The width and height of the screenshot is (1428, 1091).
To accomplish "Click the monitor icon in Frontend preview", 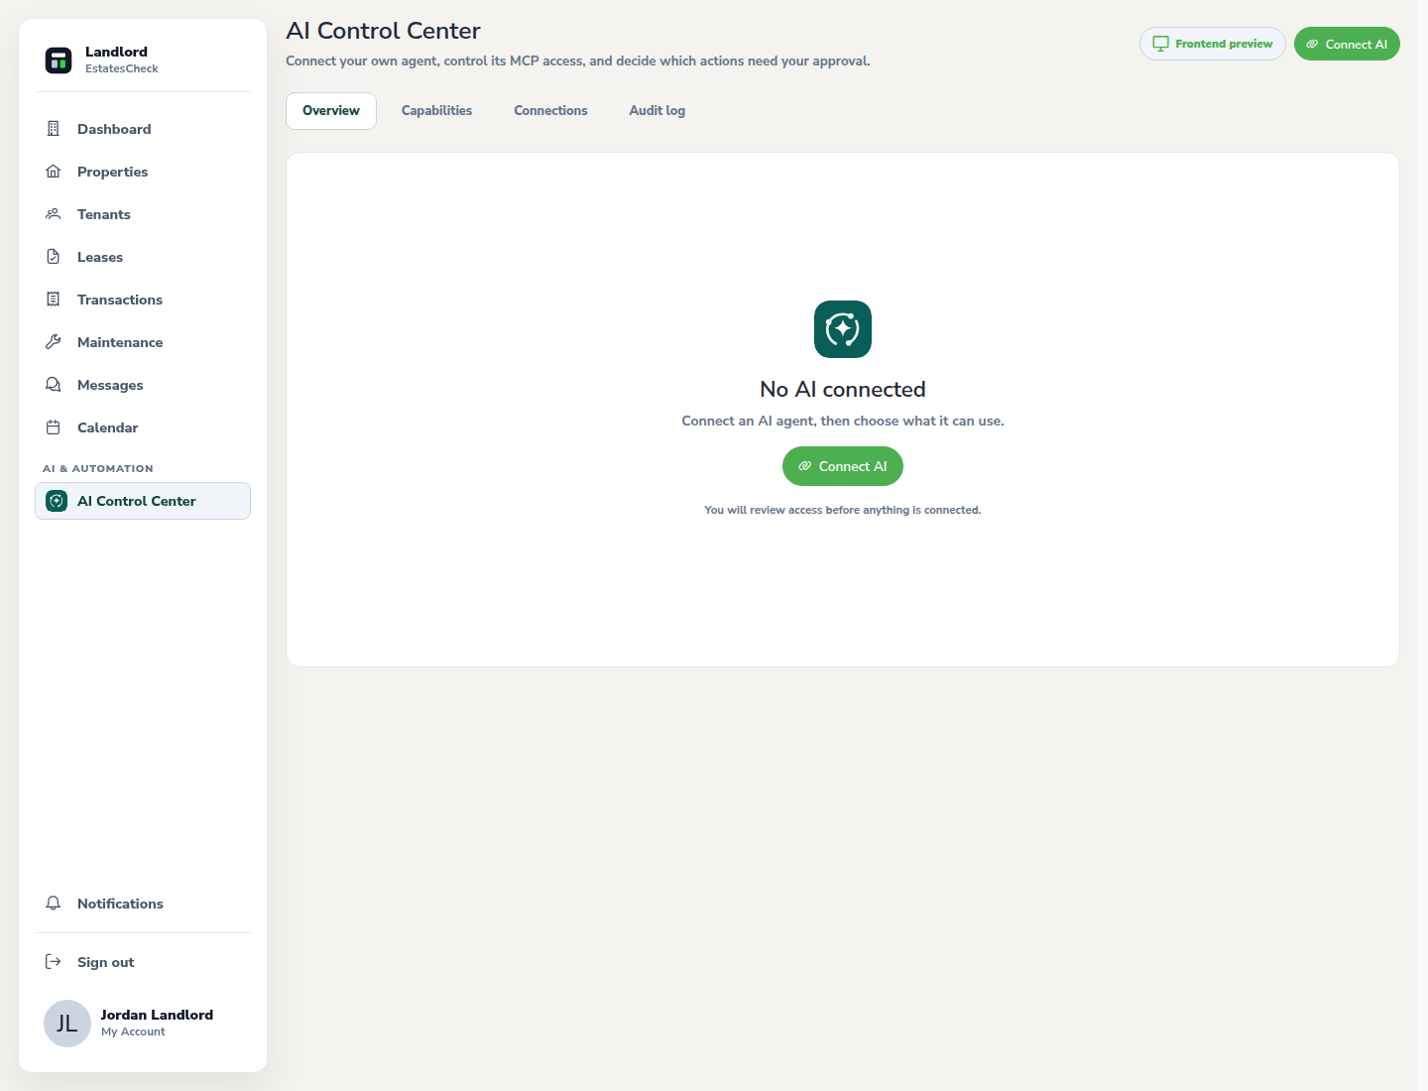I will [1161, 44].
